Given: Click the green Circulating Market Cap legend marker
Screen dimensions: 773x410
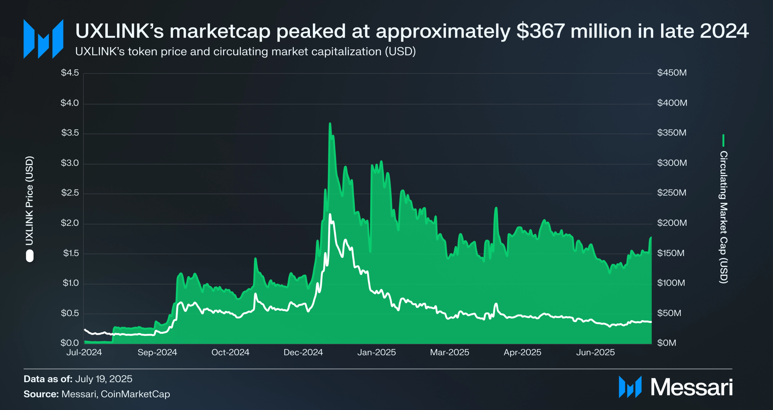Looking at the screenshot, I should point(723,140).
